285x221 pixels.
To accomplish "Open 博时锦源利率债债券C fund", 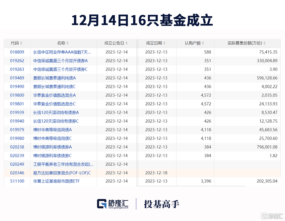I will [x=52, y=156].
